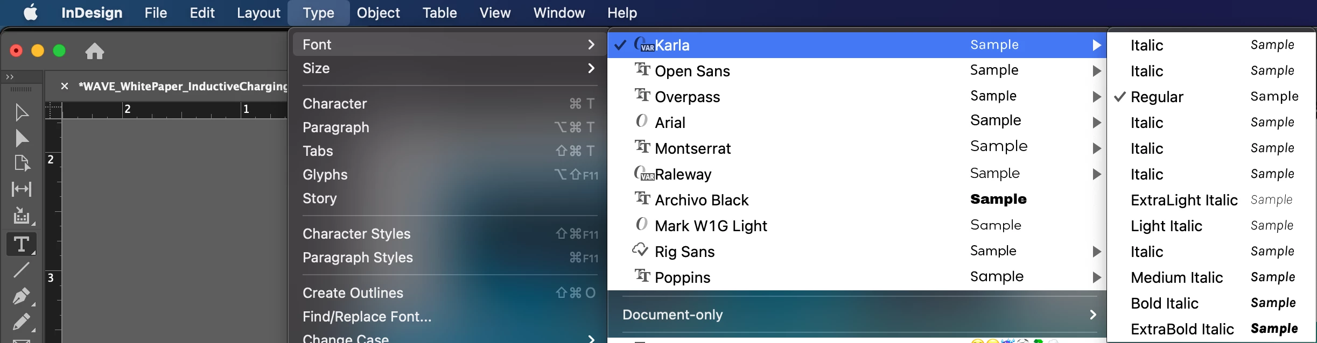The height and width of the screenshot is (343, 1317).
Task: Open the InDesign application menu
Action: point(92,12)
